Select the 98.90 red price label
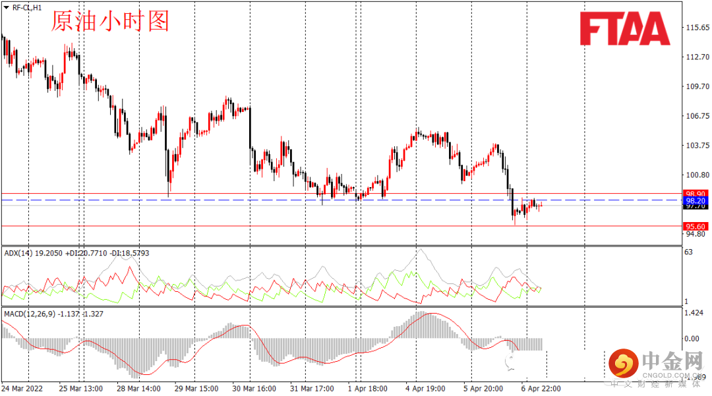Image resolution: width=712 pixels, height=396 pixels. tap(696, 194)
